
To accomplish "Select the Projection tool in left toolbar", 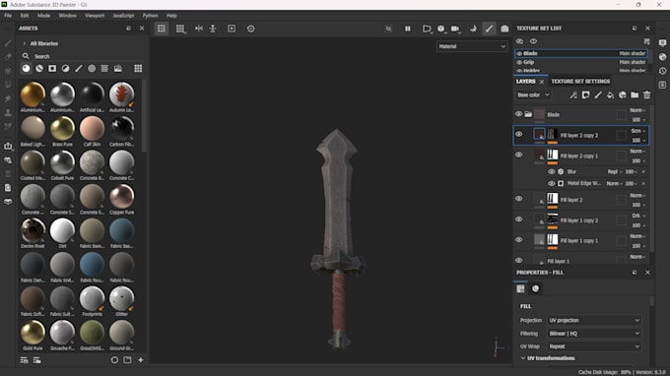I will (x=8, y=71).
